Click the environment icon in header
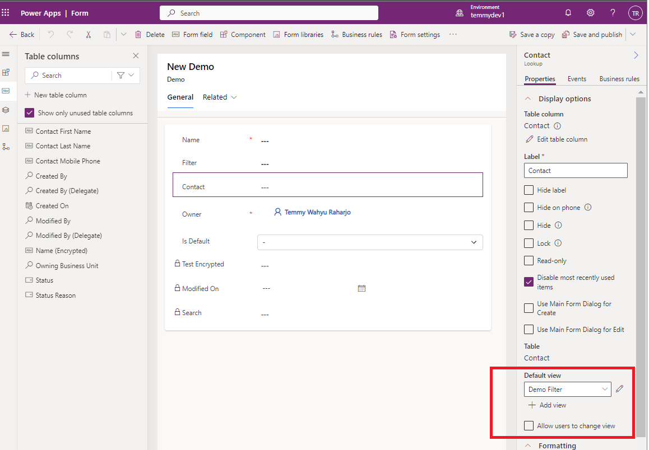 tap(460, 13)
